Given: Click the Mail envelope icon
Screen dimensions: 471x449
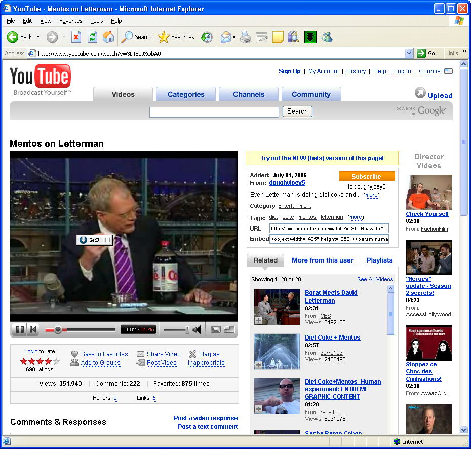Looking at the screenshot, I should tap(225, 38).
